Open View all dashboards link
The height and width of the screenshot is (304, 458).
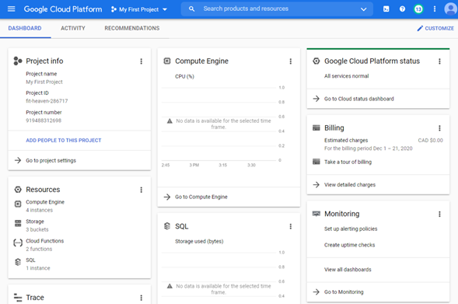348,270
